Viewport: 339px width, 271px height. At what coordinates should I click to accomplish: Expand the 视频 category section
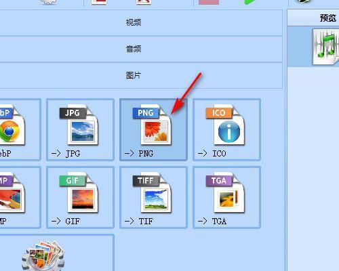click(141, 22)
